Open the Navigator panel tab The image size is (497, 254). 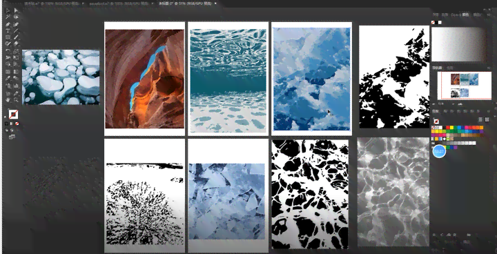438,68
